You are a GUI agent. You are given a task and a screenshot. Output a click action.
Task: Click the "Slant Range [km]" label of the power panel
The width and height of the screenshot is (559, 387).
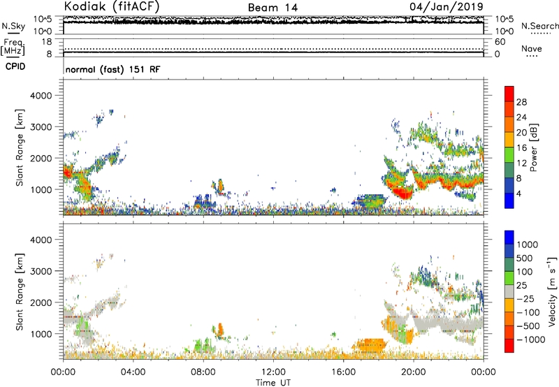point(20,147)
